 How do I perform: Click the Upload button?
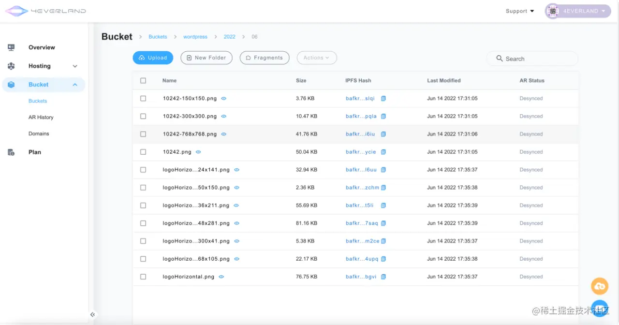[x=153, y=58]
